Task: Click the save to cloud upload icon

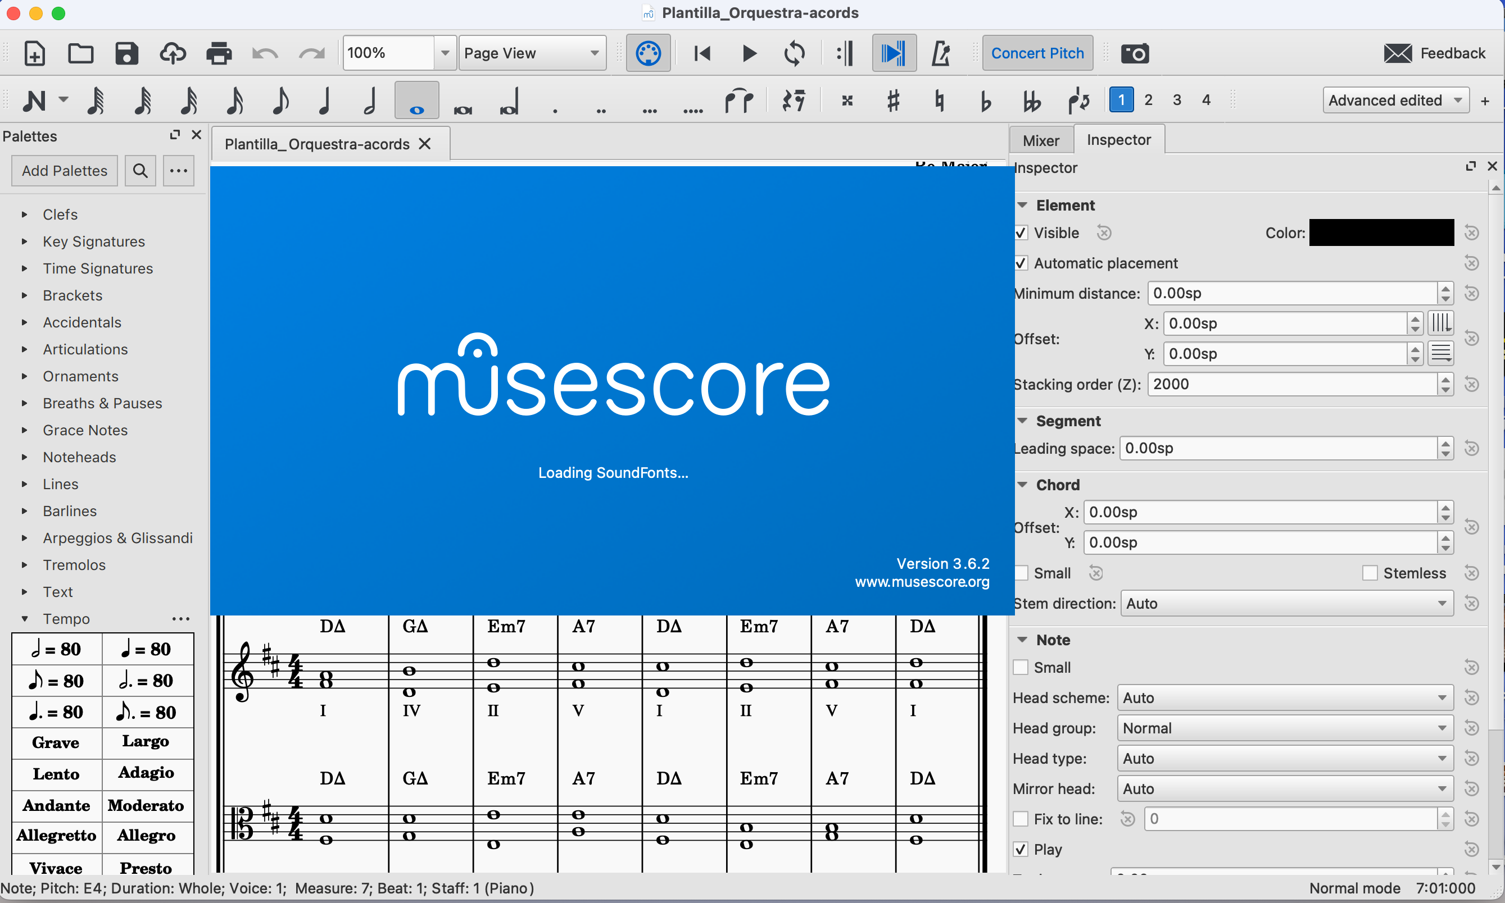Action: click(173, 53)
